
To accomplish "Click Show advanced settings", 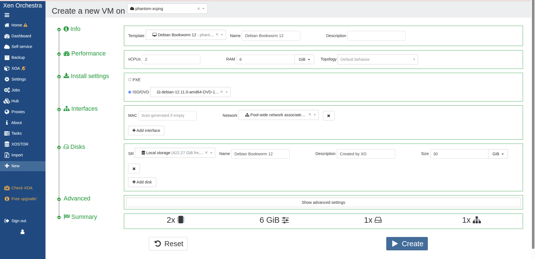I will tap(323, 202).
